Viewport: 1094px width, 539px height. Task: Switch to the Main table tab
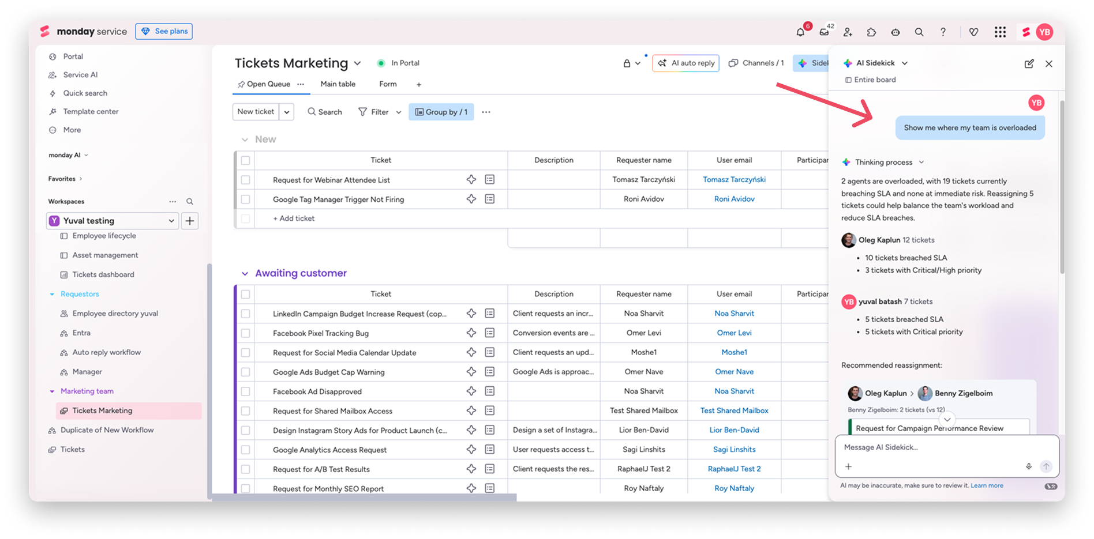coord(338,84)
